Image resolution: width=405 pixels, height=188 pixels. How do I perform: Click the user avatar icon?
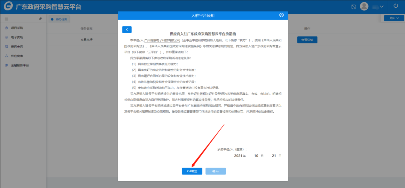click(x=364, y=6)
